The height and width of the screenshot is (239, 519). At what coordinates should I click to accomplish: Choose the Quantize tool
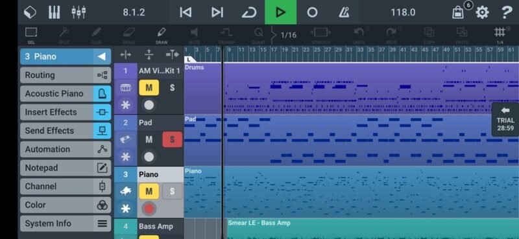coord(258,36)
